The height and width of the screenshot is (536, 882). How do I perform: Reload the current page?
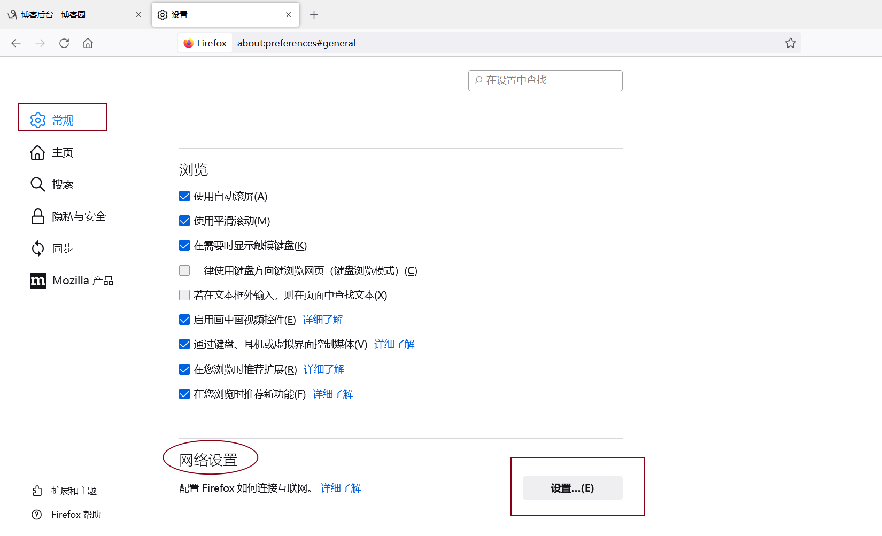click(x=64, y=43)
